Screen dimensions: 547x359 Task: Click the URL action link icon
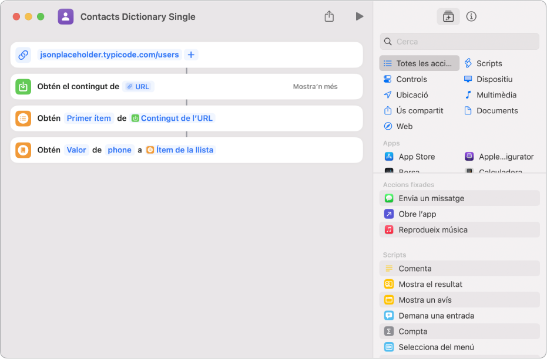click(24, 55)
